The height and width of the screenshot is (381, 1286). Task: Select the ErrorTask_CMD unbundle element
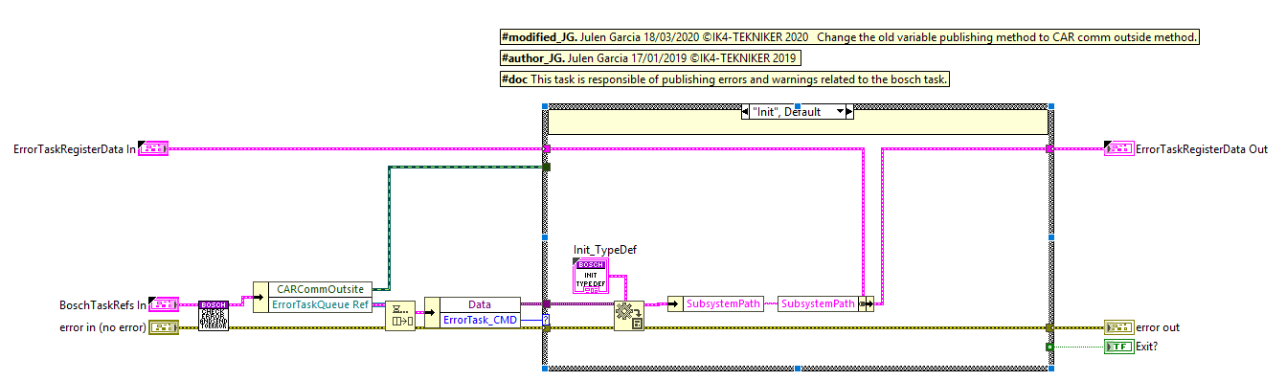point(479,320)
